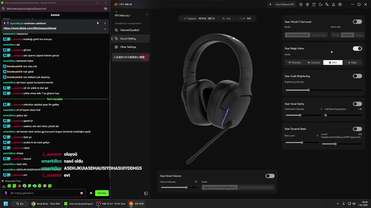
Task: Open the Windows Start menu
Action: (6, 204)
